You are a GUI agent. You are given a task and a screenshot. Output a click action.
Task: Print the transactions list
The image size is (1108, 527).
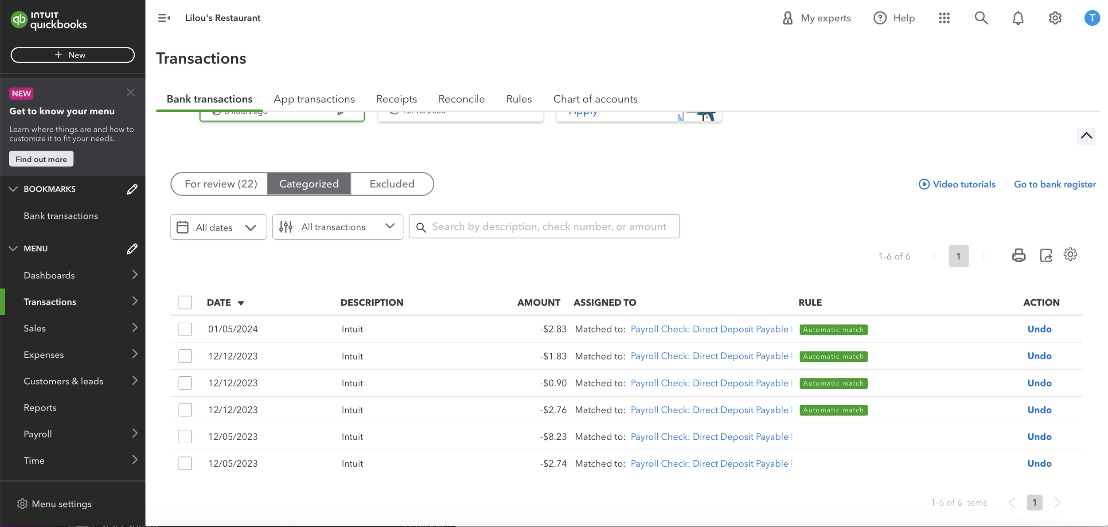[x=1018, y=255]
